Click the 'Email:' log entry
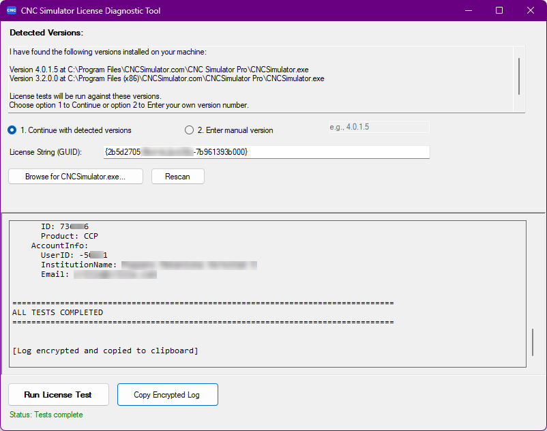 point(99,274)
